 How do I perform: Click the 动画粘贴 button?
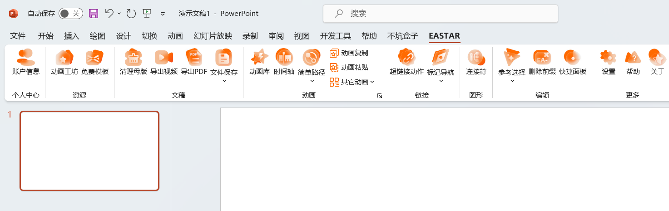click(349, 67)
